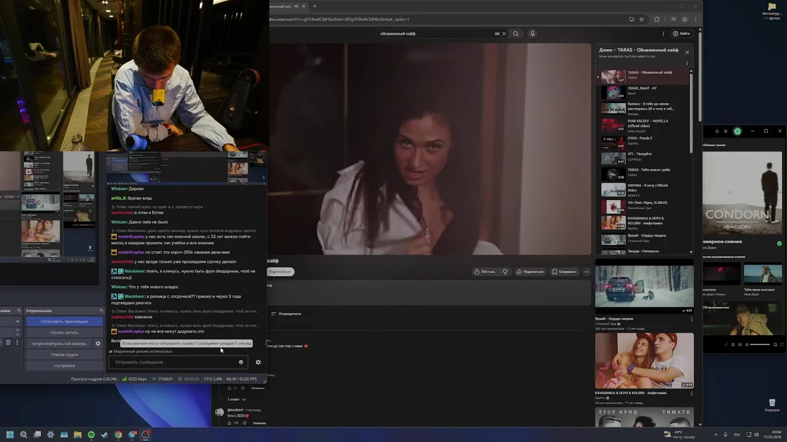This screenshot has height=442, width=787.
Task: Open chat settings gear icon
Action: (258, 362)
